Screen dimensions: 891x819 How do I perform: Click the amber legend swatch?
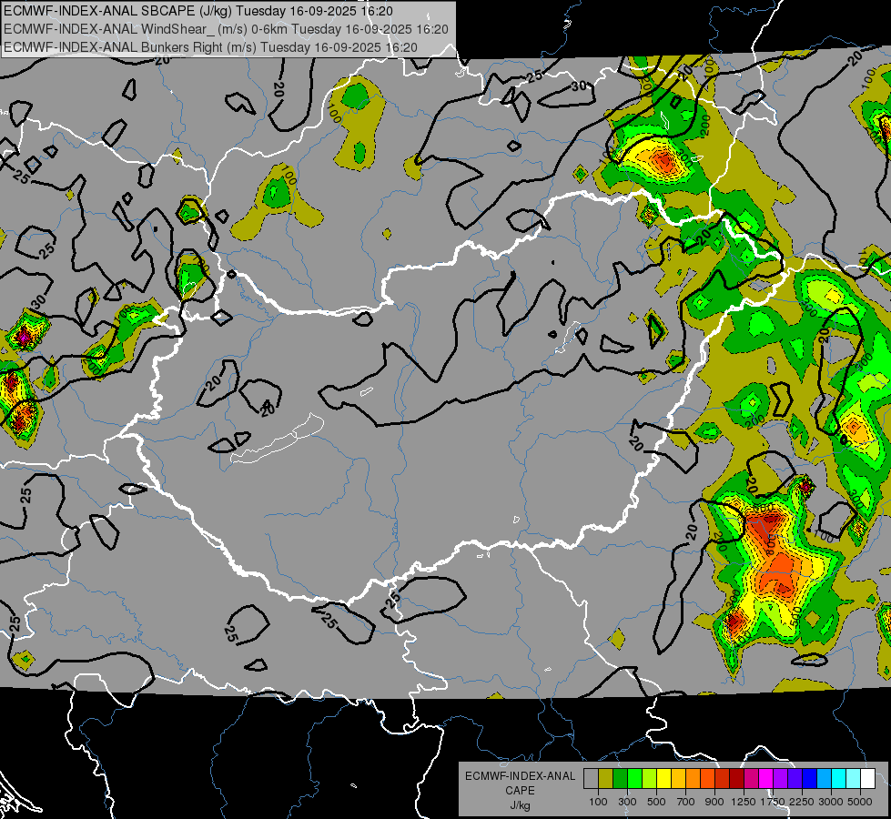click(x=678, y=779)
